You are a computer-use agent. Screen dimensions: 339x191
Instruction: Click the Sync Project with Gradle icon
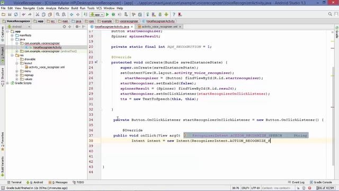tap(148, 14)
